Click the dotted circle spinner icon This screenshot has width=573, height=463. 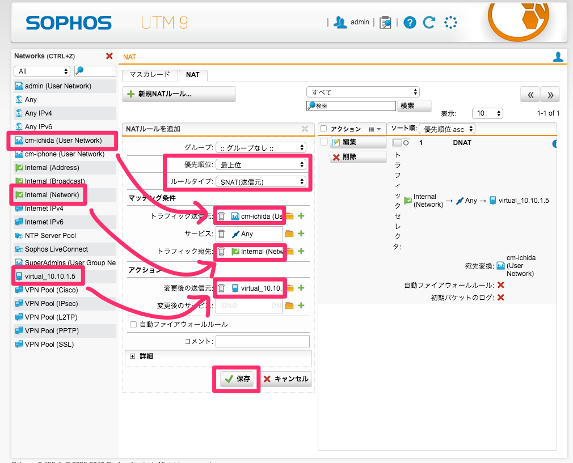450,23
